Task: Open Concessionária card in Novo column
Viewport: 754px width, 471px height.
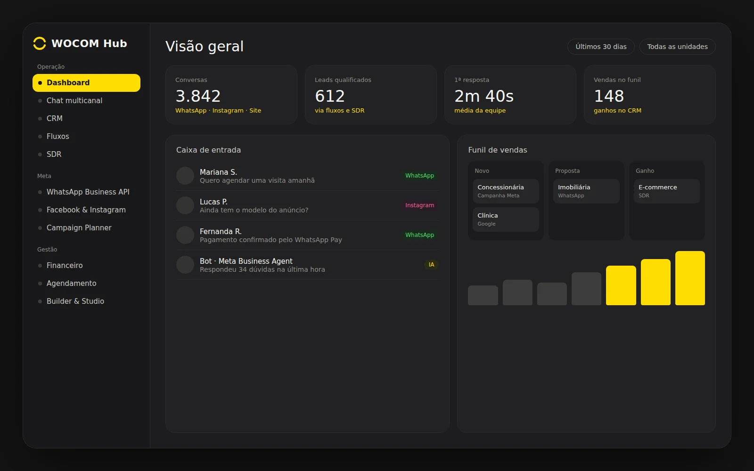Action: pos(506,191)
